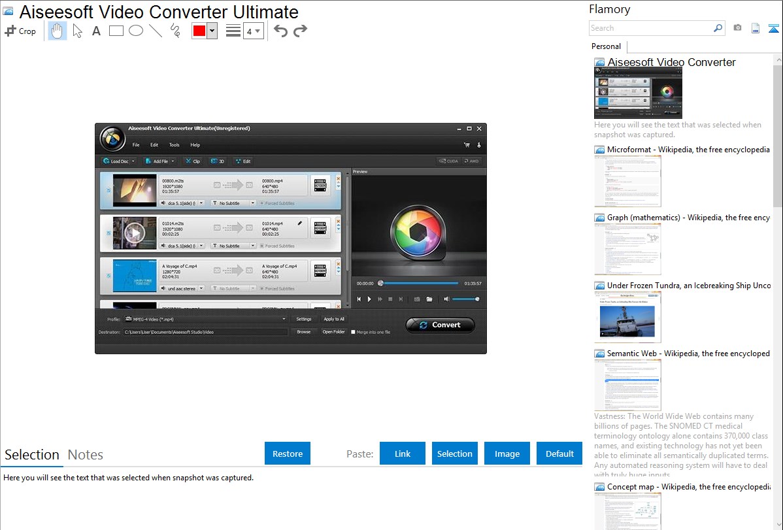Pick the rectangle shape tool
Image resolution: width=783 pixels, height=530 pixels.
116,31
